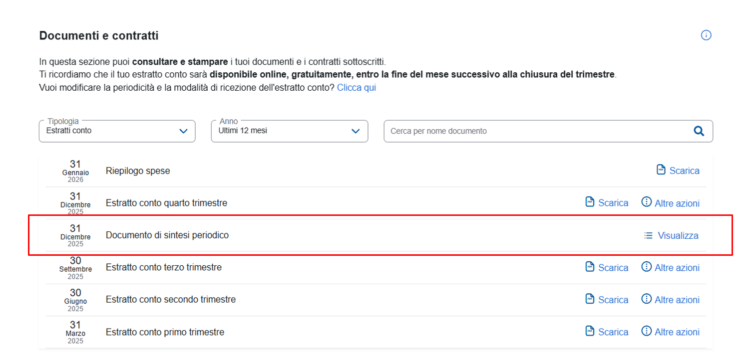Click list icon beside Visualizza
Image resolution: width=750 pixels, height=362 pixels.
click(x=648, y=235)
